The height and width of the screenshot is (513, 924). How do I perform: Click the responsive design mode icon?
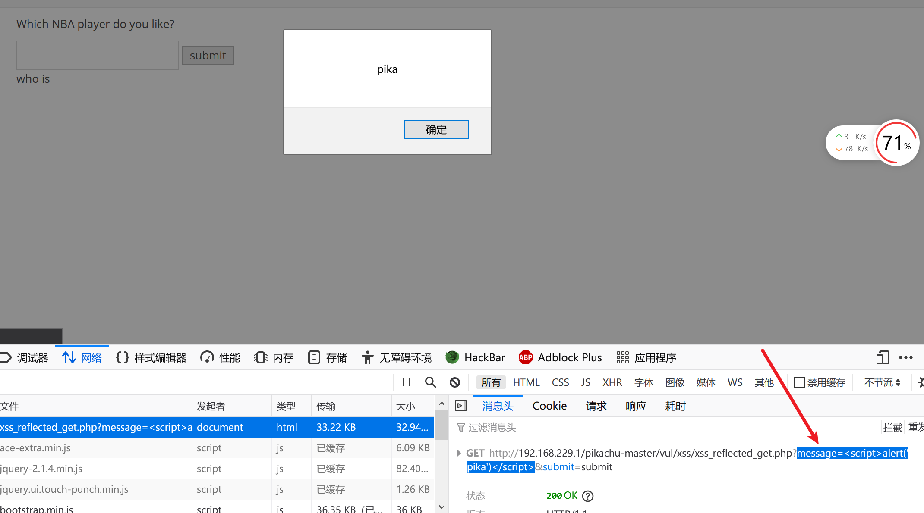pos(883,357)
